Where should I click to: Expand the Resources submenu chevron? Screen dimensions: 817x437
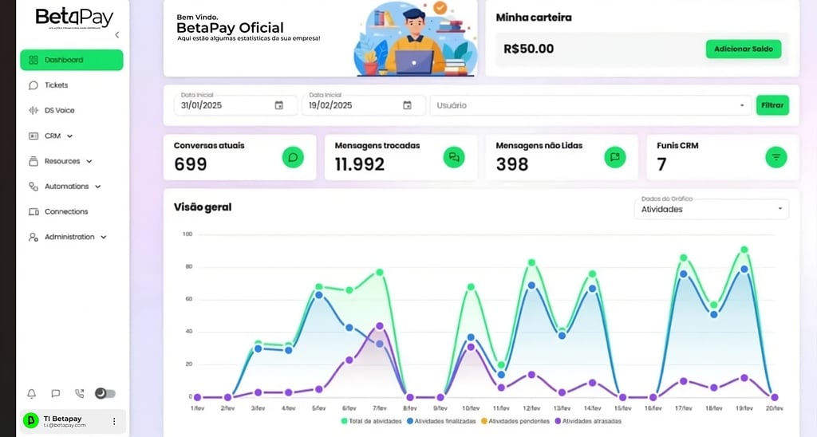point(89,161)
